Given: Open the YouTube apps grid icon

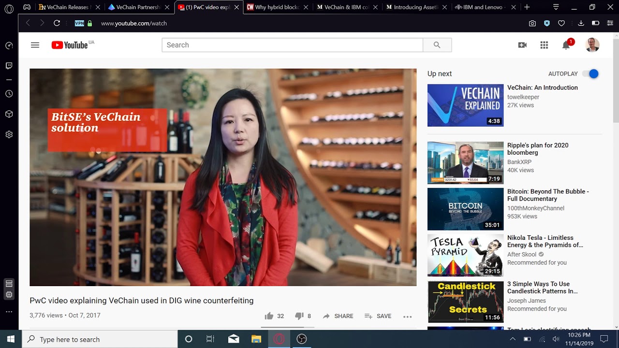Looking at the screenshot, I should tap(544, 45).
